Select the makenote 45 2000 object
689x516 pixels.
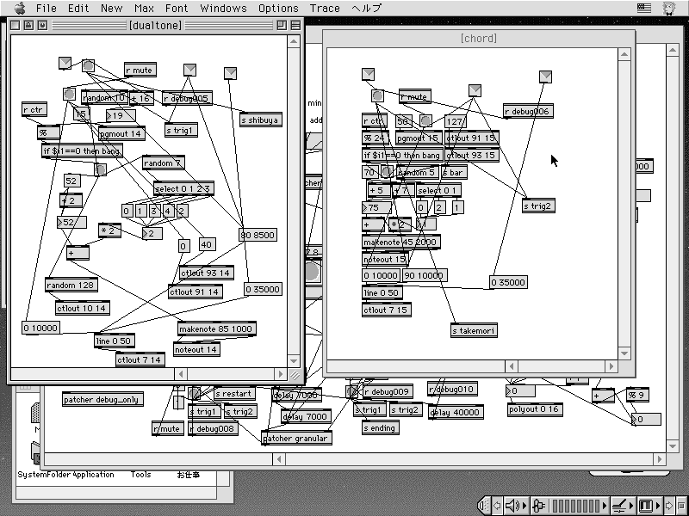coord(400,242)
